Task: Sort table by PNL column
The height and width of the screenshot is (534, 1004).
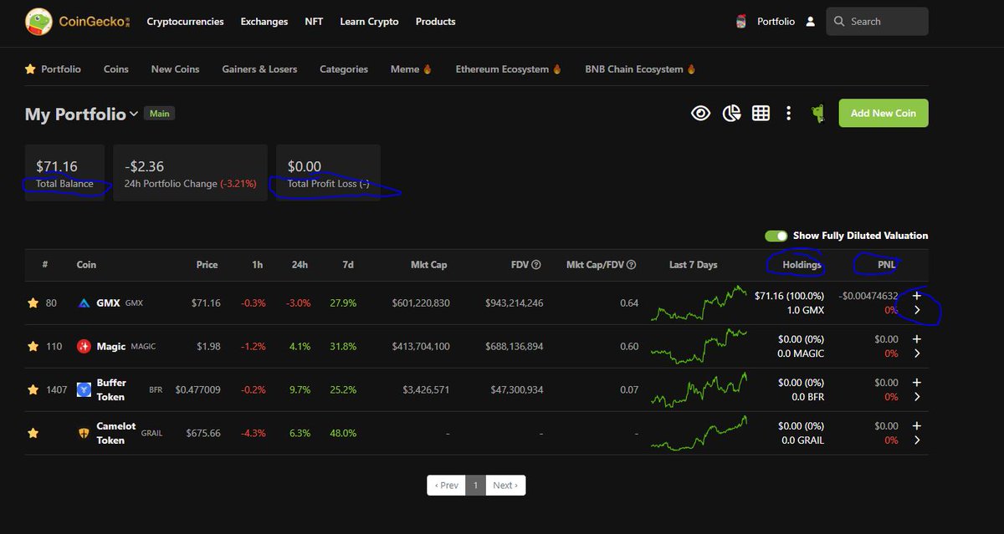Action: click(887, 265)
